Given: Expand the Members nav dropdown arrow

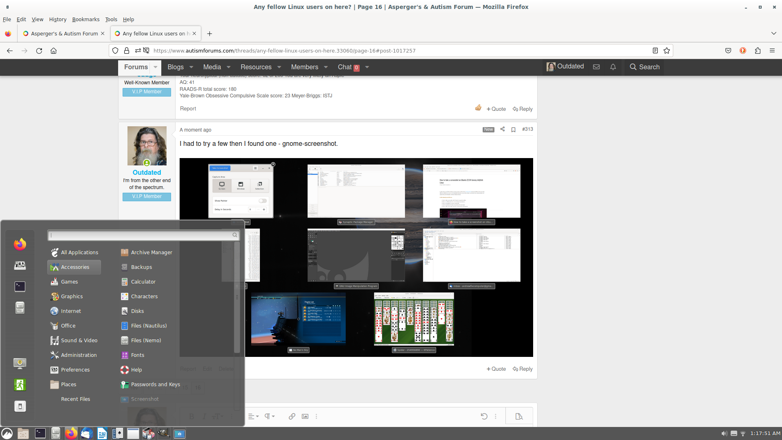Looking at the screenshot, I should click(x=326, y=67).
